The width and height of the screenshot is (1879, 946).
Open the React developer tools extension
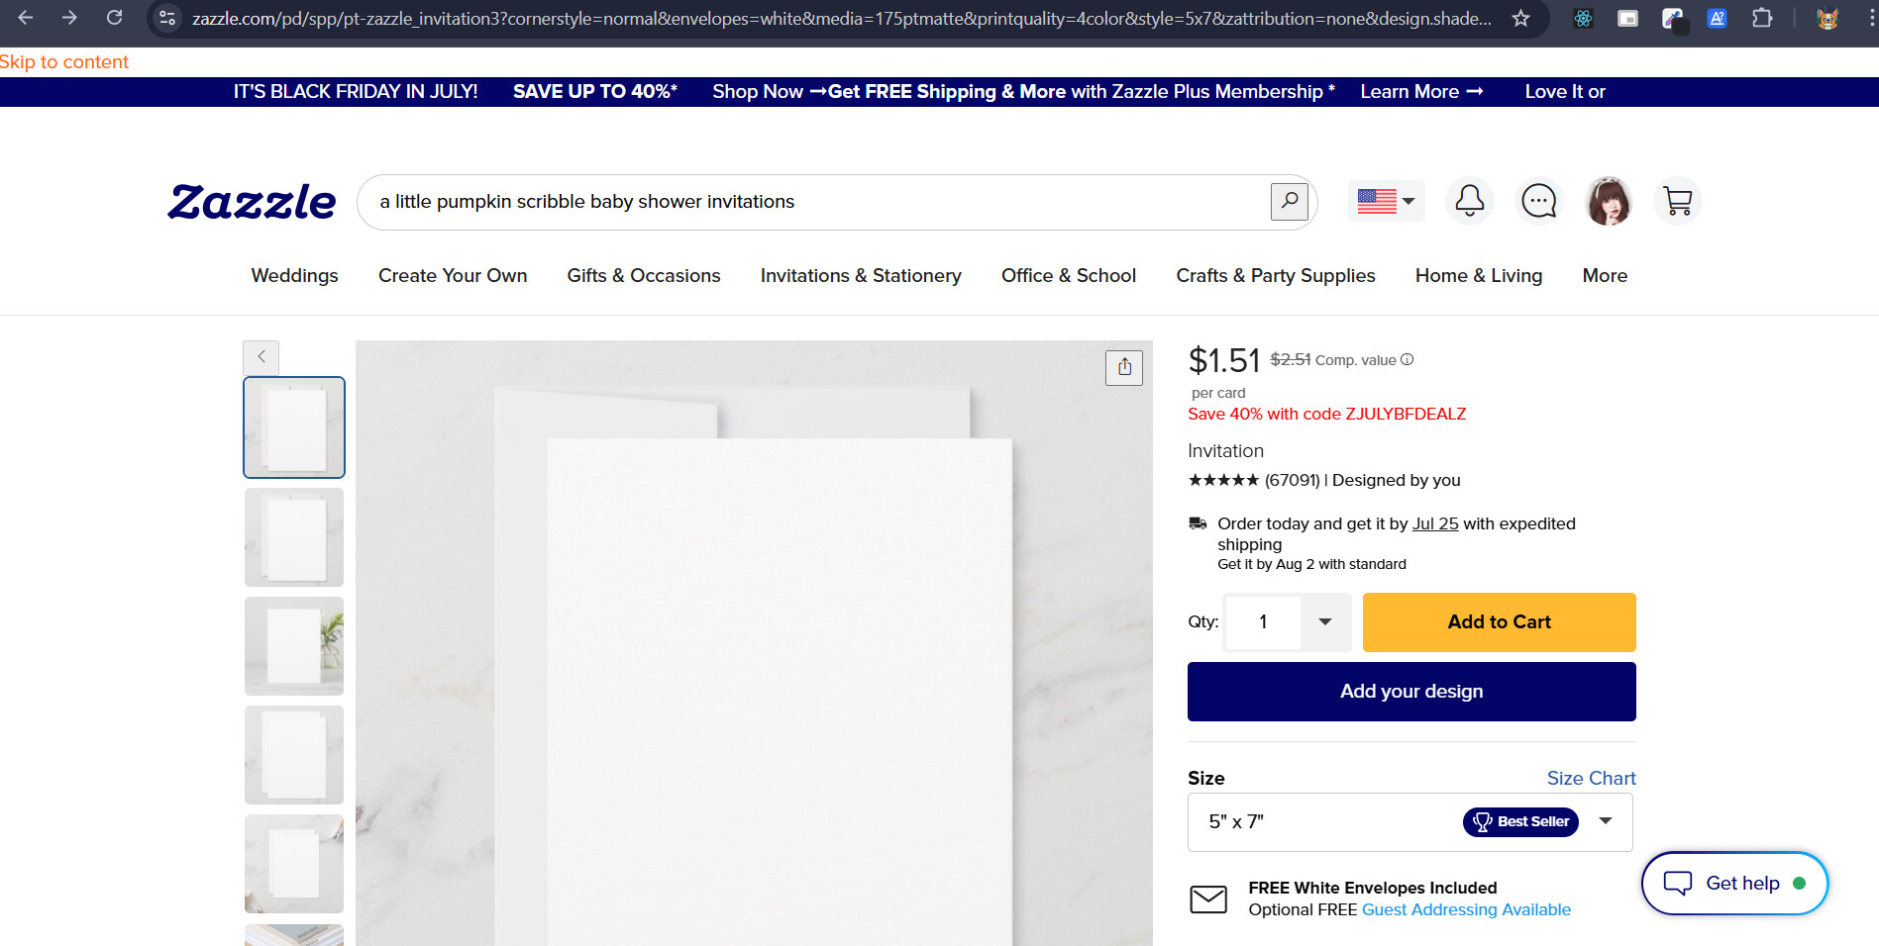tap(1584, 18)
